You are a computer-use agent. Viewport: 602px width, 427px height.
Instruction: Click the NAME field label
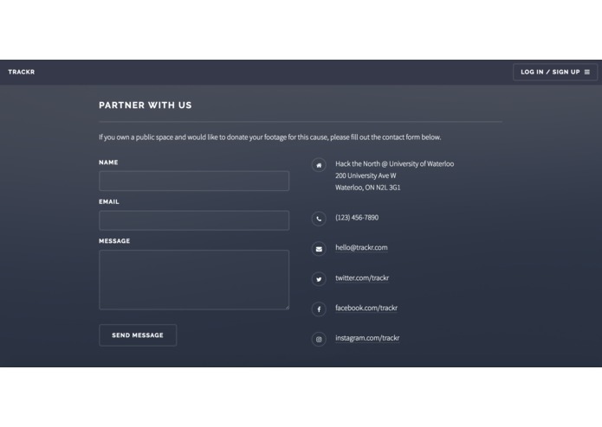(108, 163)
